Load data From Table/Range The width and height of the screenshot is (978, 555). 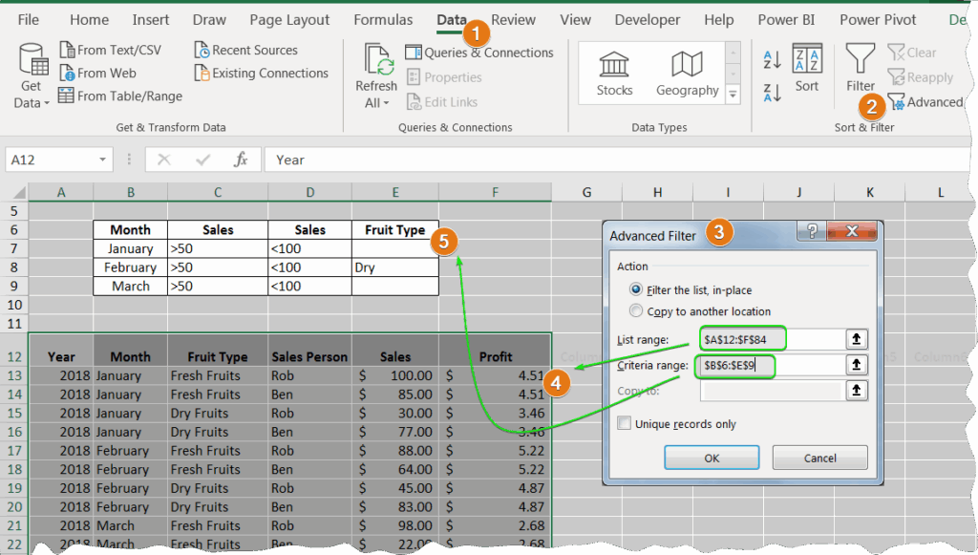coord(120,96)
